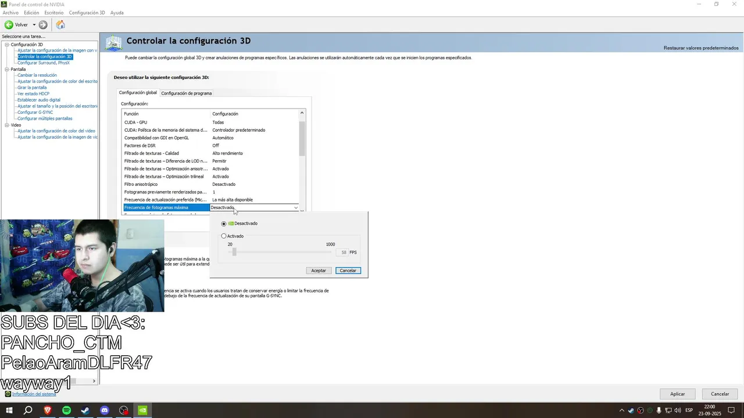This screenshot has height=418, width=744.
Task: Open Spotify from the taskbar
Action: point(66,410)
